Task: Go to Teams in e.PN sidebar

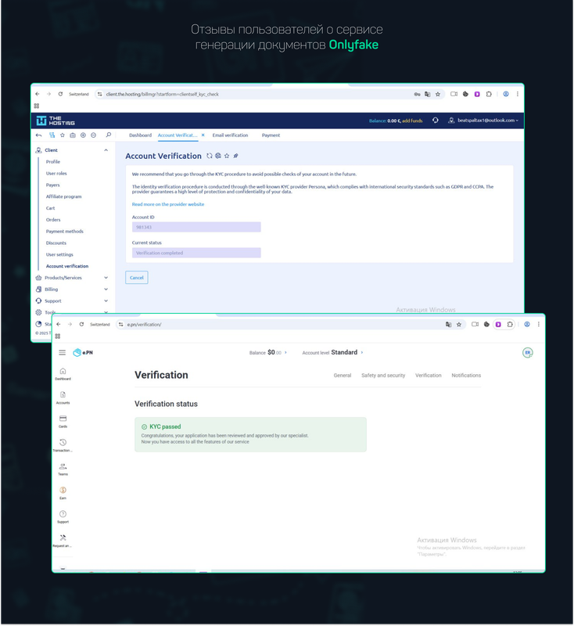Action: (x=63, y=467)
